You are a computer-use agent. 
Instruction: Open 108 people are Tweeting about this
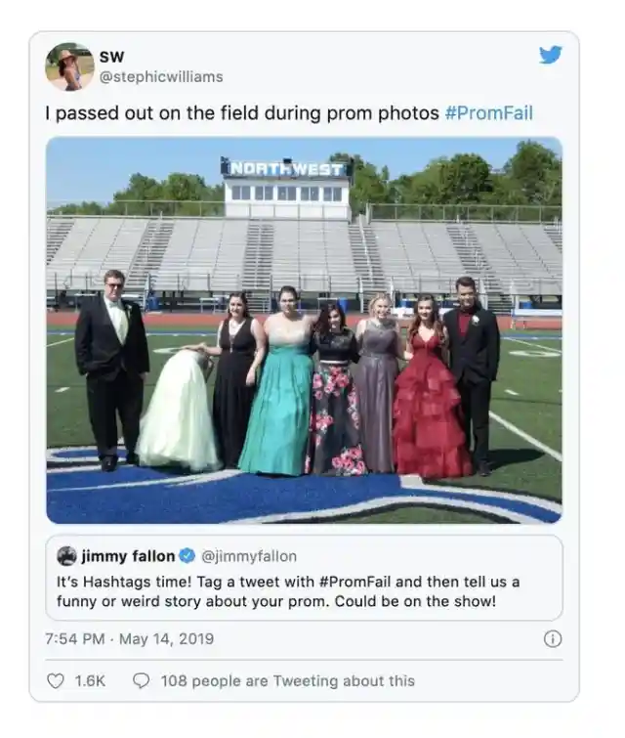288,681
